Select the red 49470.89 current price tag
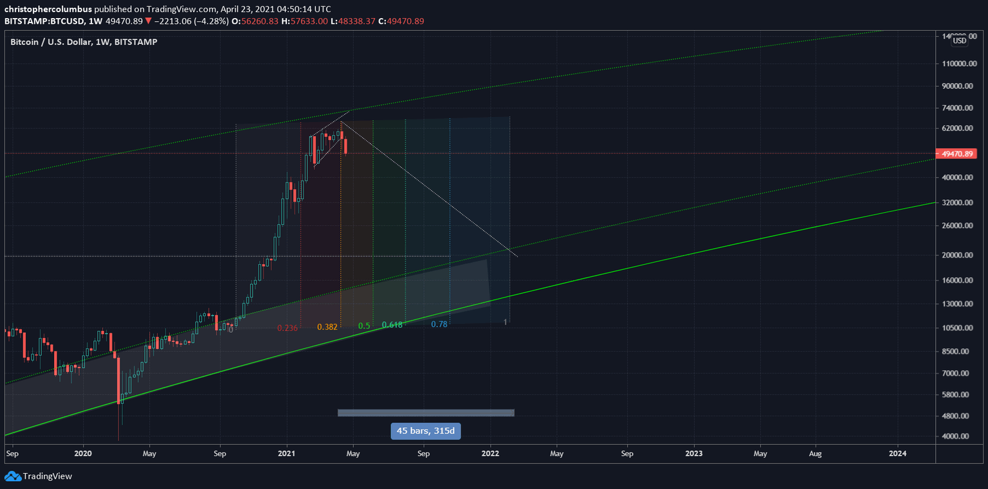Image resolution: width=988 pixels, height=489 pixels. (955, 154)
